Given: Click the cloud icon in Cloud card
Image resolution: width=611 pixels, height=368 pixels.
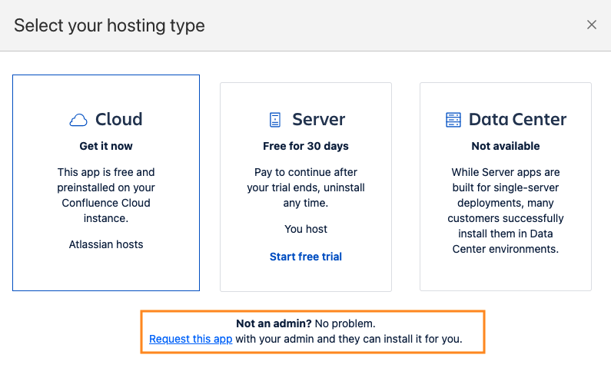Looking at the screenshot, I should 78,120.
